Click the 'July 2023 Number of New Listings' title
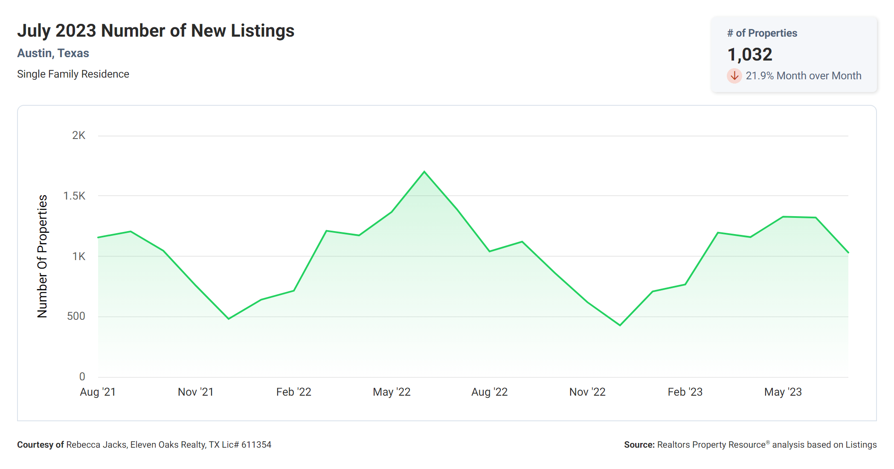The height and width of the screenshot is (469, 894). coord(156,31)
